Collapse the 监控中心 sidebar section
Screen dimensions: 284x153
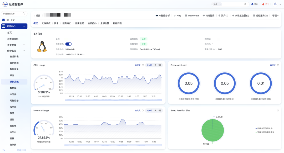(x=14, y=26)
